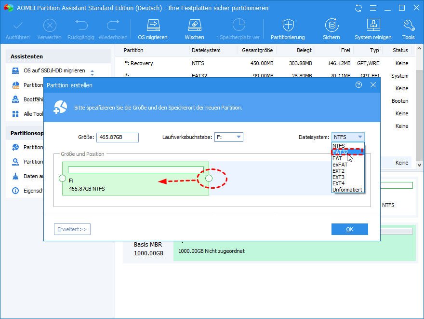This screenshot has height=319, width=424.
Task: Click the Wiederholen redo icon
Action: point(113,25)
